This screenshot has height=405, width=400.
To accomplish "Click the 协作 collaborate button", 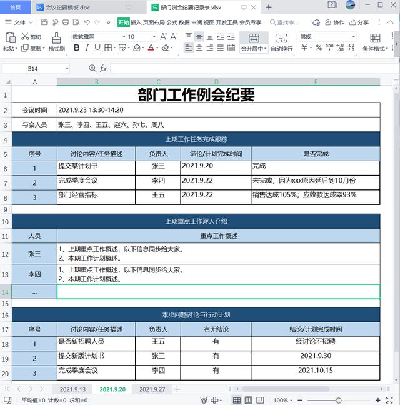I will (334, 22).
